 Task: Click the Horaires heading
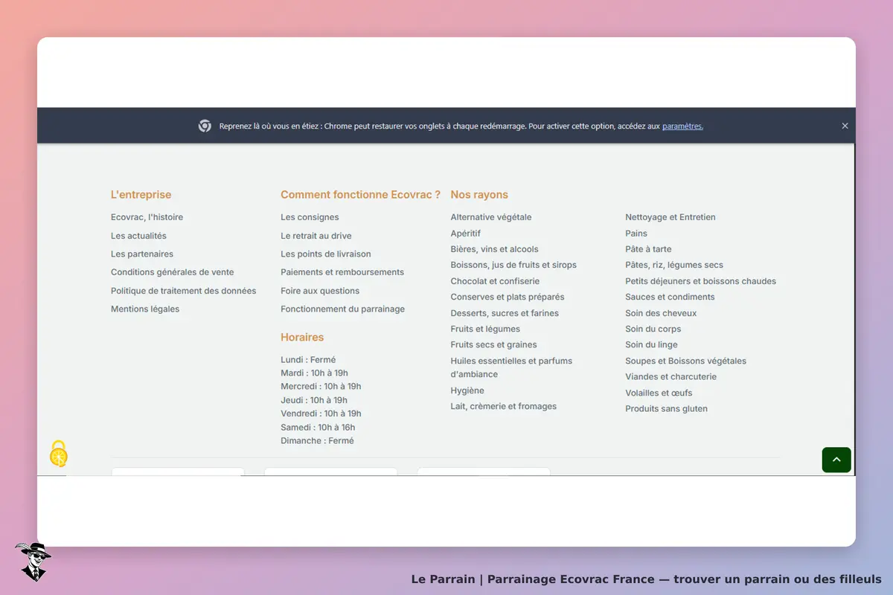302,337
